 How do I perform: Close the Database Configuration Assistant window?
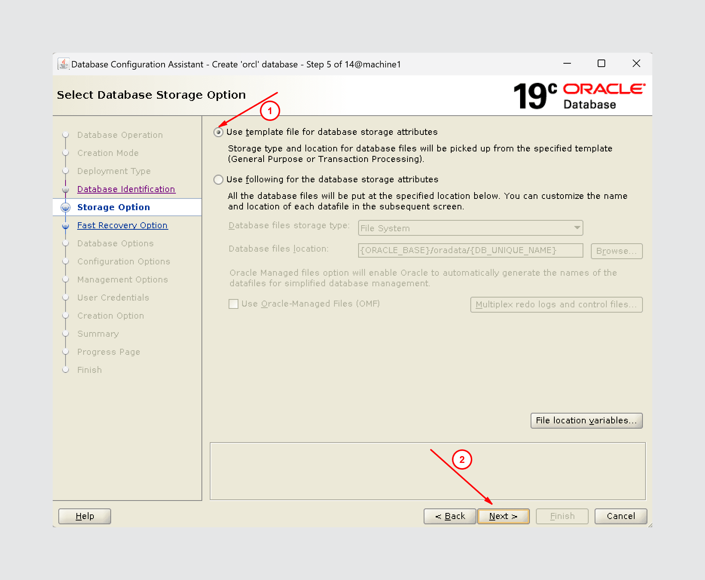(636, 64)
